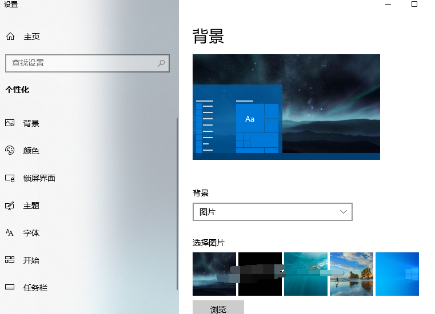Choose the aurora night sky thumbnail
The image size is (435, 314).
[214, 274]
